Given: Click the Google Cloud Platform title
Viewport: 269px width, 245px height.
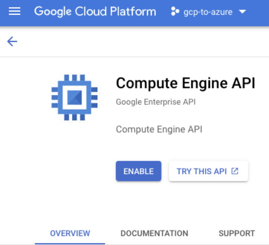Looking at the screenshot, I should 95,11.
